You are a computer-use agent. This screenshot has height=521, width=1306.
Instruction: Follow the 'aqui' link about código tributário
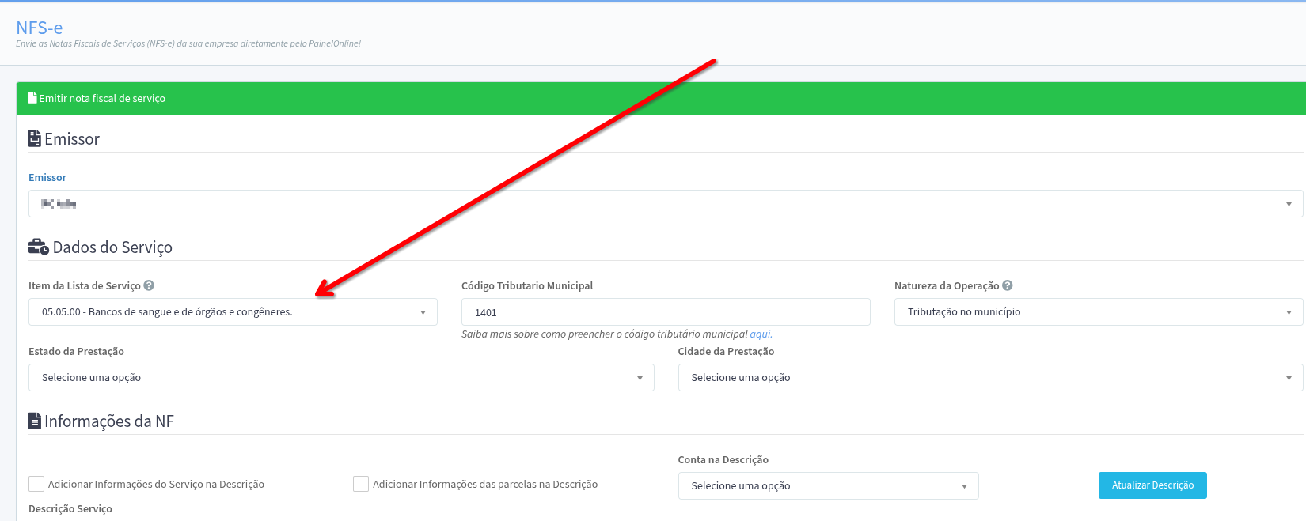coord(761,334)
